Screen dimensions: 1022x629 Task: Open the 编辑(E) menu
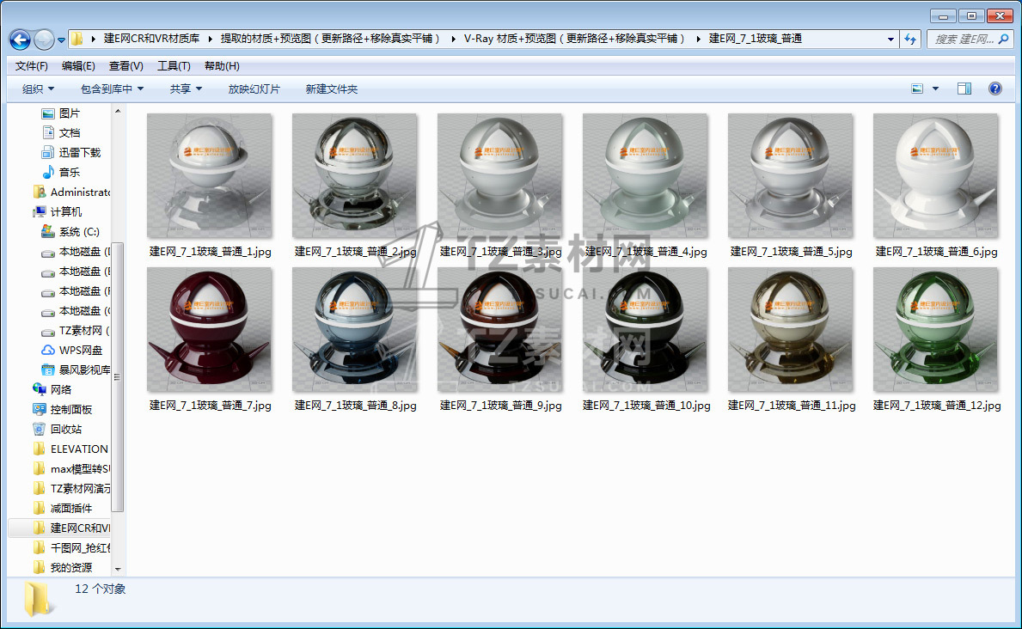78,66
